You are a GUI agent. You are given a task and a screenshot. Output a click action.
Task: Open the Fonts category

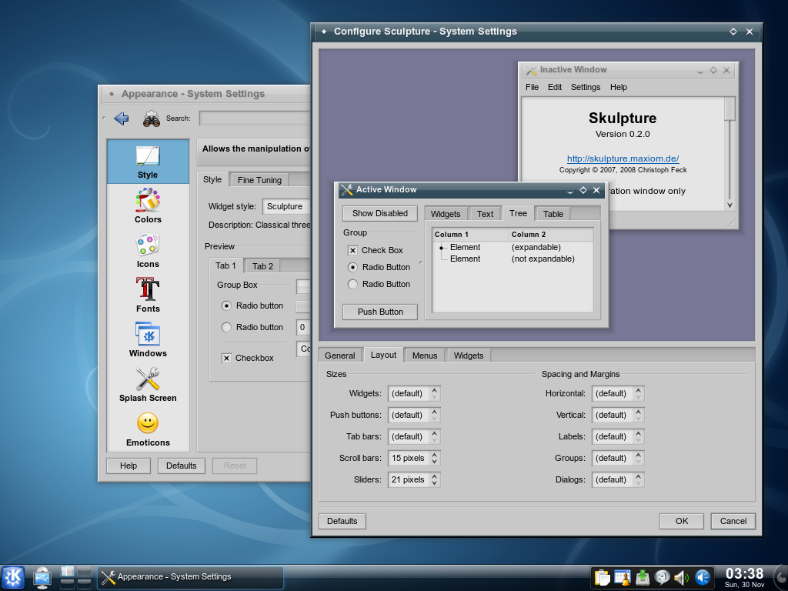[148, 295]
